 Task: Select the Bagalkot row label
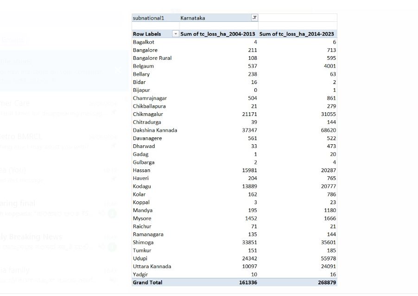coord(143,42)
